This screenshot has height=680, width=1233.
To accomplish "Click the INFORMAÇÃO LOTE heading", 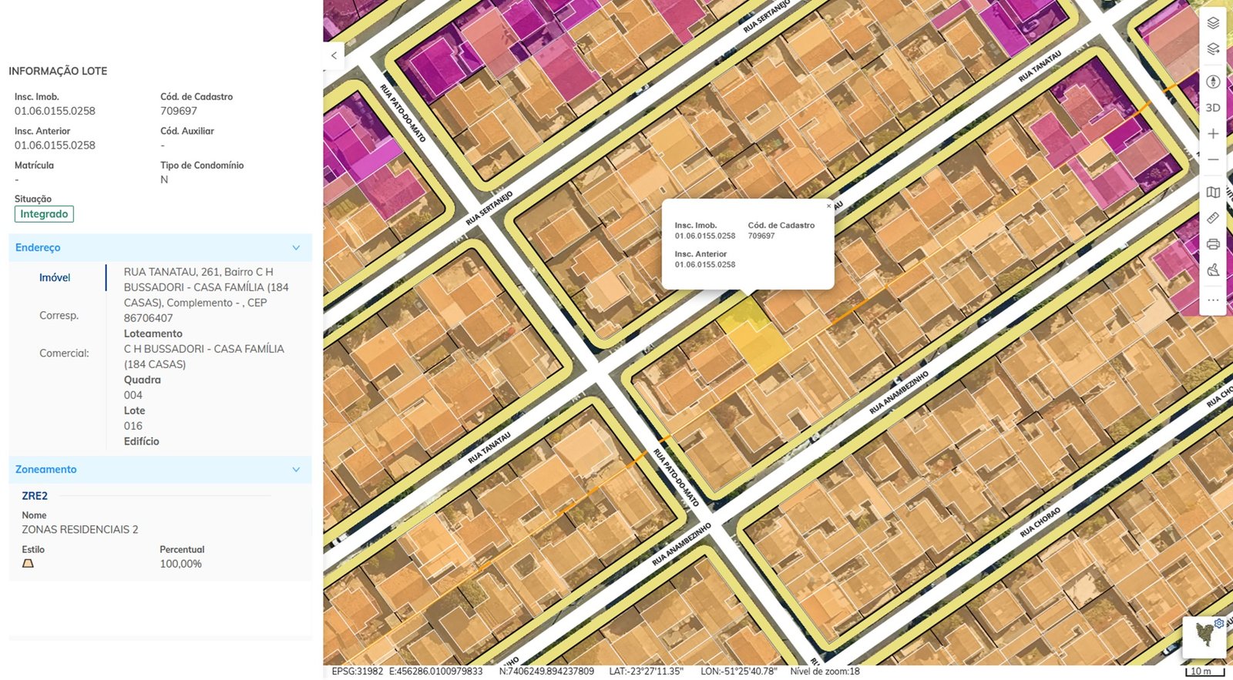I will pos(58,71).
